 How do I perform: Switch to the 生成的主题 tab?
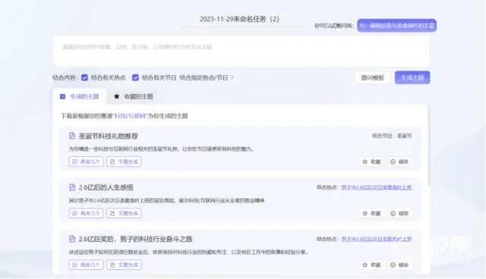(79, 96)
